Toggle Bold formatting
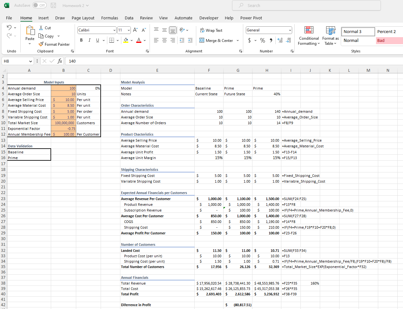The image size is (403, 309). pyautogui.click(x=81, y=40)
